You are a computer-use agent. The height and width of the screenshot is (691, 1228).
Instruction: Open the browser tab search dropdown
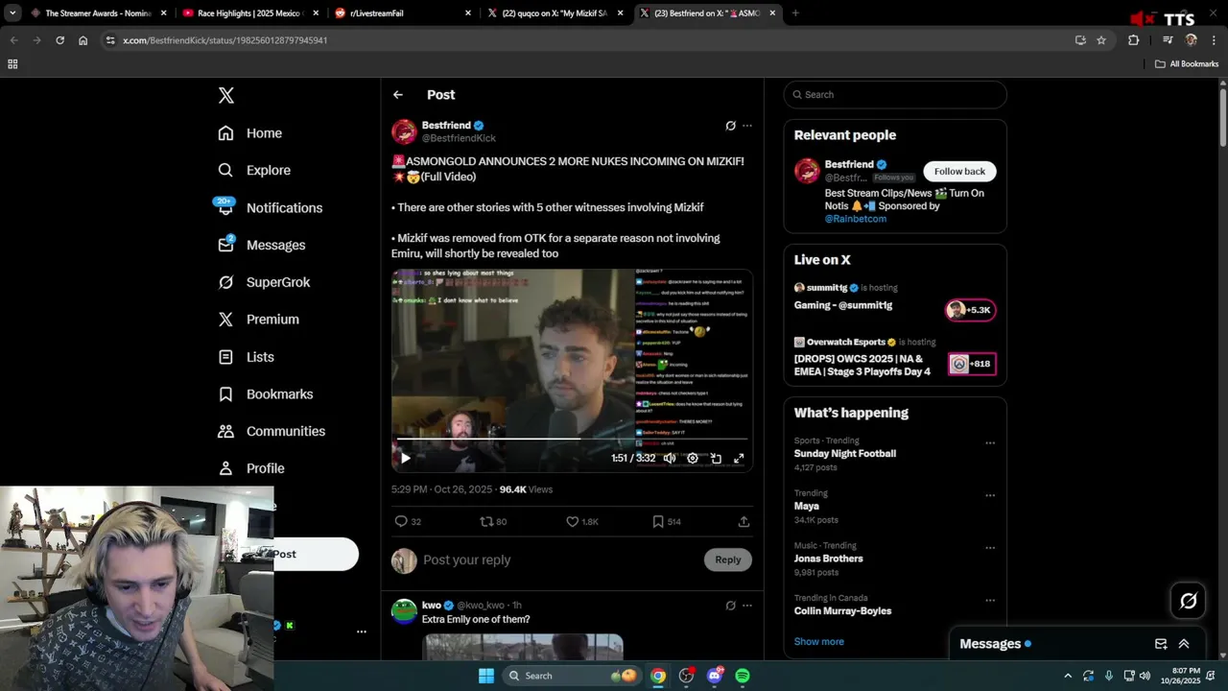point(12,13)
